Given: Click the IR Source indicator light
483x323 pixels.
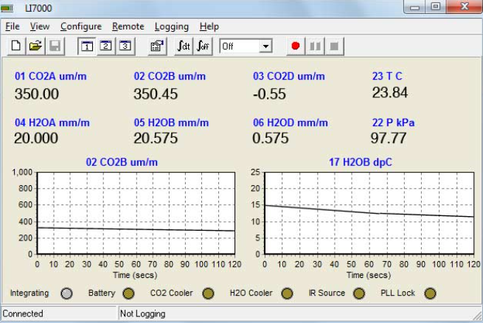Looking at the screenshot, I should [x=359, y=294].
